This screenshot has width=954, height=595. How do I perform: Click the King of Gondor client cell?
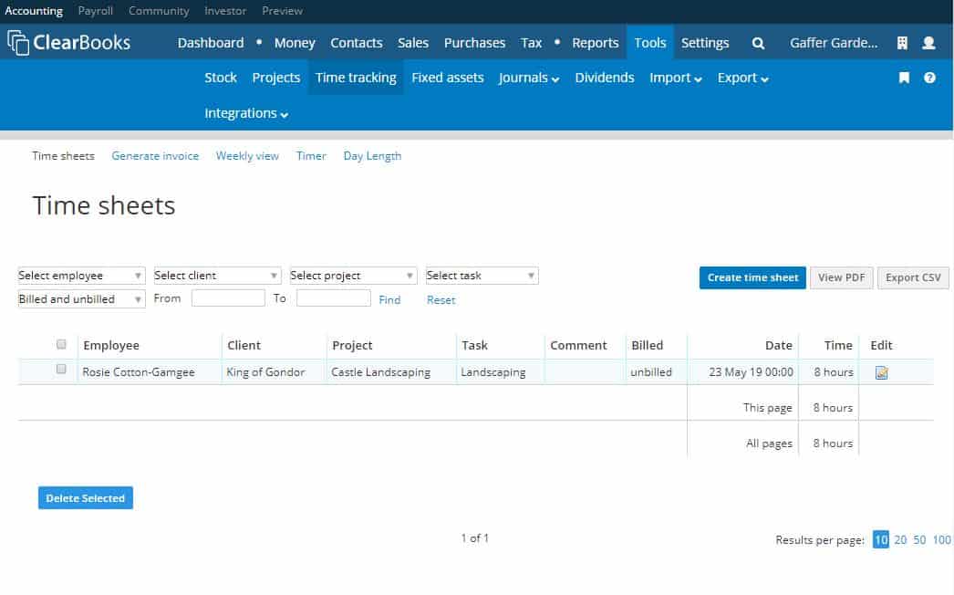pos(265,372)
